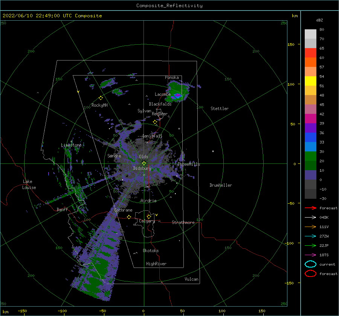Click the yellow radar-site diamond below Olds
The height and width of the screenshot is (316, 339).
[144, 163]
